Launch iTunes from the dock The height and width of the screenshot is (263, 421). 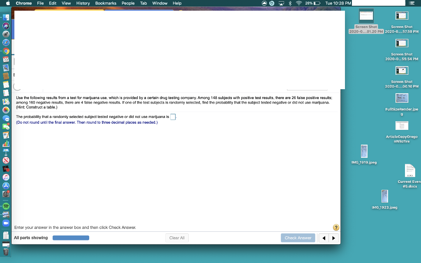coord(5,178)
